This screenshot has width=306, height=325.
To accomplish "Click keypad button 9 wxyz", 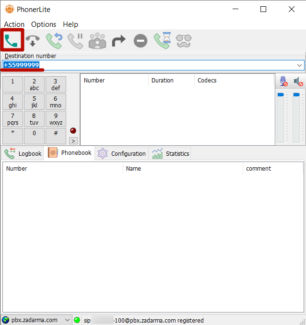I will [56, 119].
